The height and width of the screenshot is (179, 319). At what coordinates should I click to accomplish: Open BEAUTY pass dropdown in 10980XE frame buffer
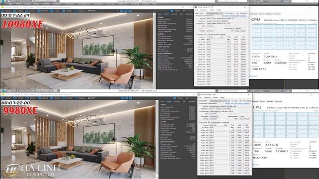tap(103, 11)
